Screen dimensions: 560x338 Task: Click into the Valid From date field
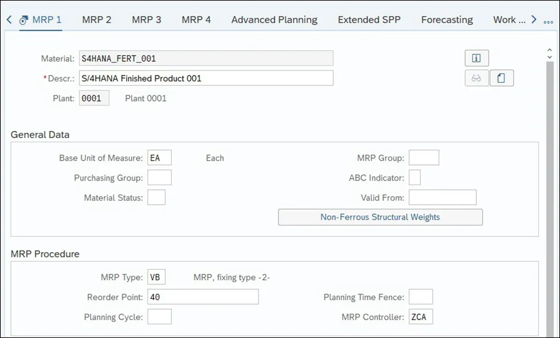pyautogui.click(x=442, y=197)
